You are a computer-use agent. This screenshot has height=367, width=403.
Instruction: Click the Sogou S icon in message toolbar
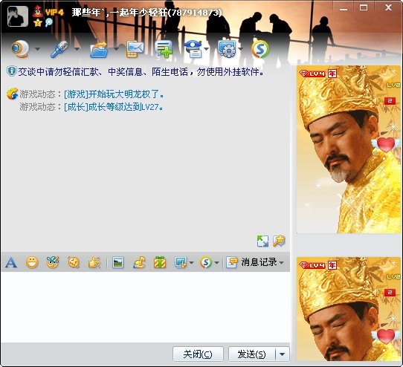206,262
